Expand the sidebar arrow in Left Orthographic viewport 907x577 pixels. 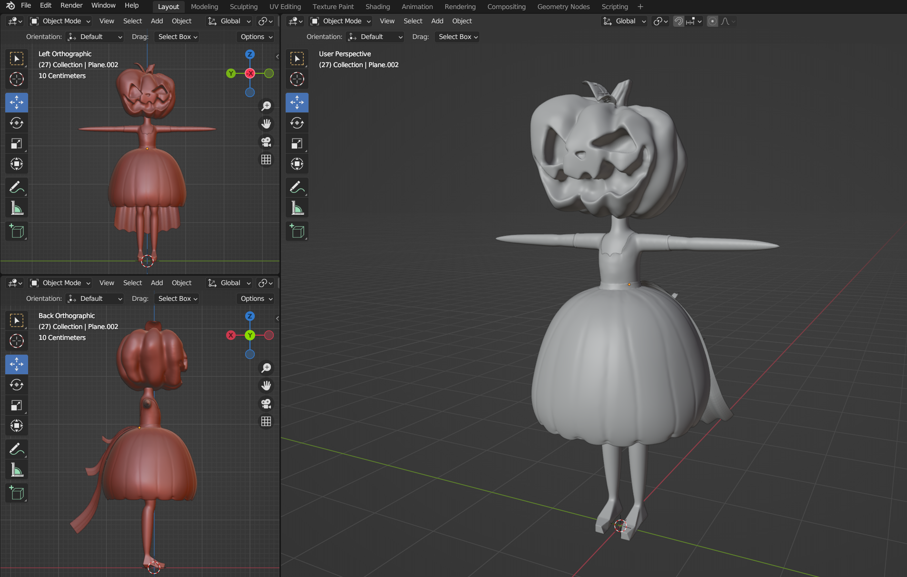[278, 57]
